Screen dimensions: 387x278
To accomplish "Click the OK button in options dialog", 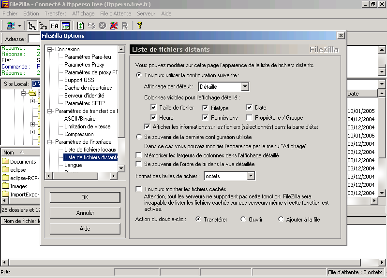I will (x=85, y=197).
